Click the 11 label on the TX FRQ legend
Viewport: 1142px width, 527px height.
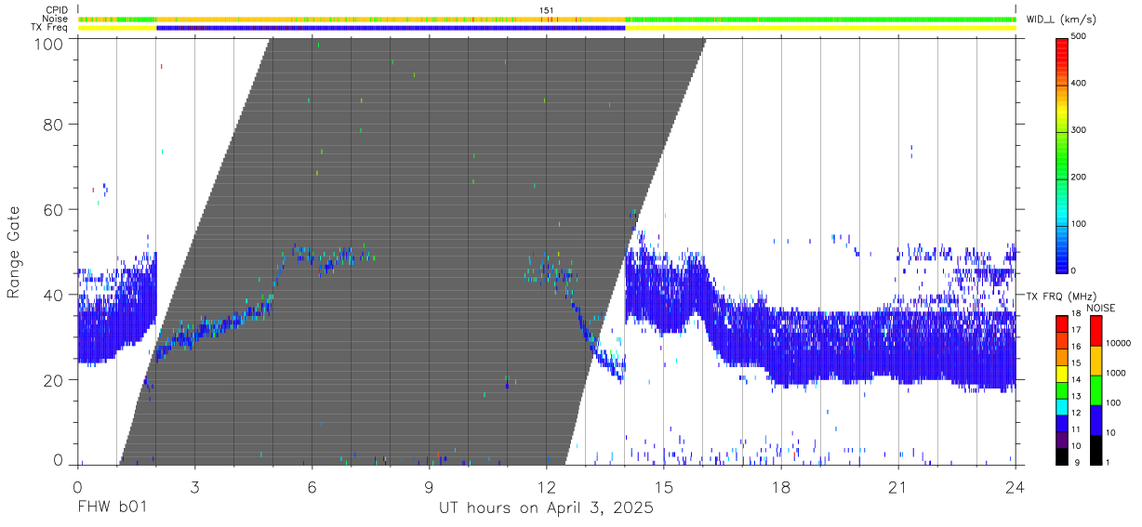[x=1075, y=429]
